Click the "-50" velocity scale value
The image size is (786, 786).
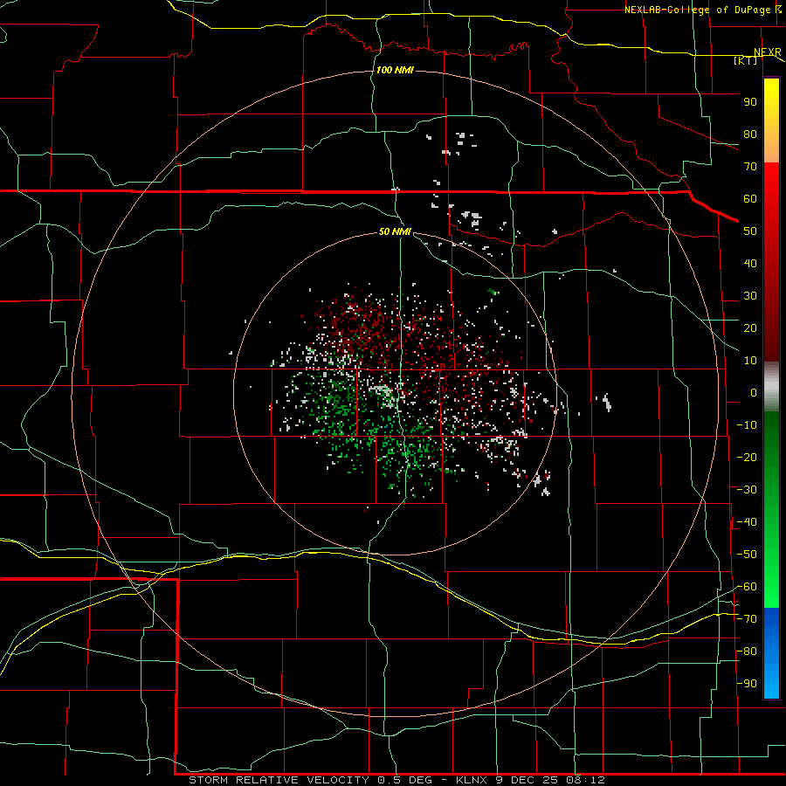747,555
